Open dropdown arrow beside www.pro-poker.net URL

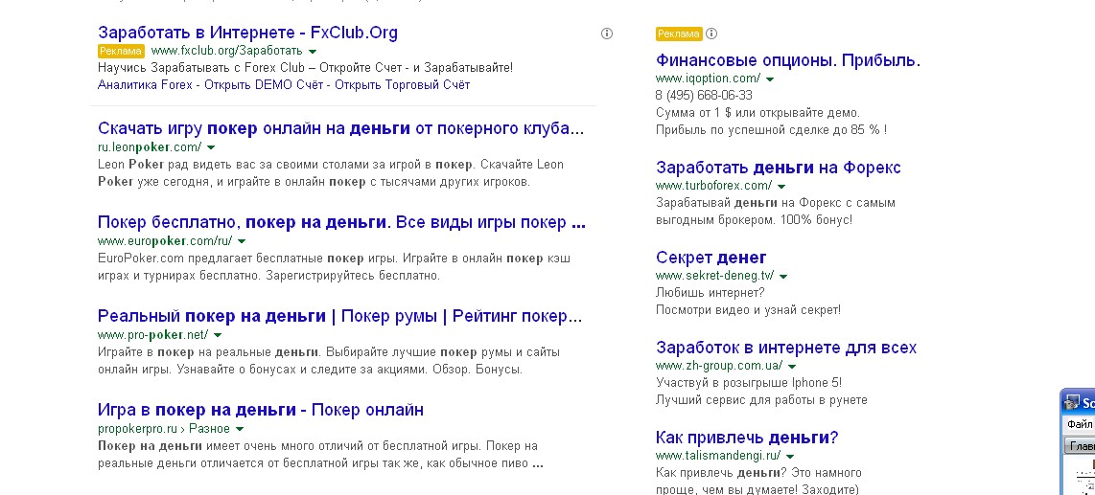pos(218,335)
